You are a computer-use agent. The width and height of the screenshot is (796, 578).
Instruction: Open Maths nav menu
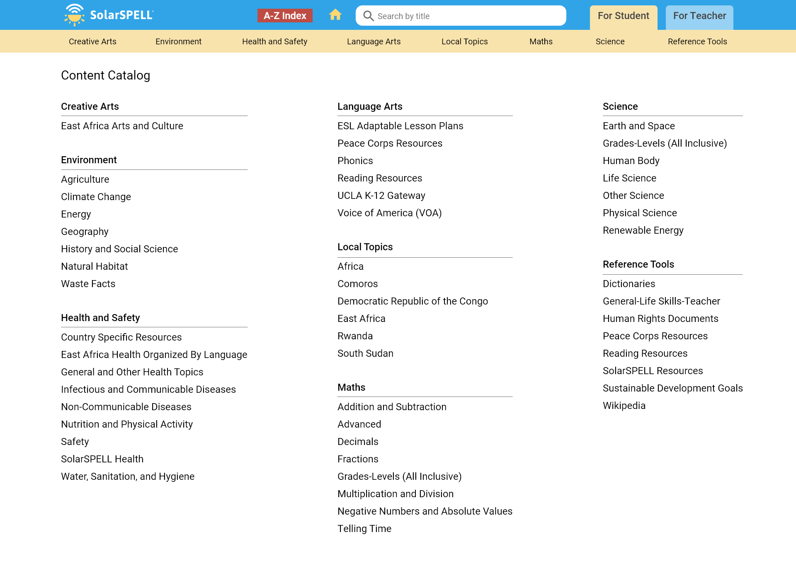pyautogui.click(x=541, y=41)
